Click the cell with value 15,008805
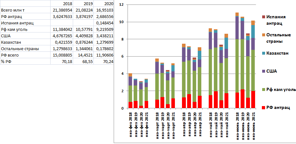This screenshot has width=296, height=144. tap(63, 55)
